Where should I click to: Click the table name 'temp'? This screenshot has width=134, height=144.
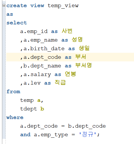27,100
